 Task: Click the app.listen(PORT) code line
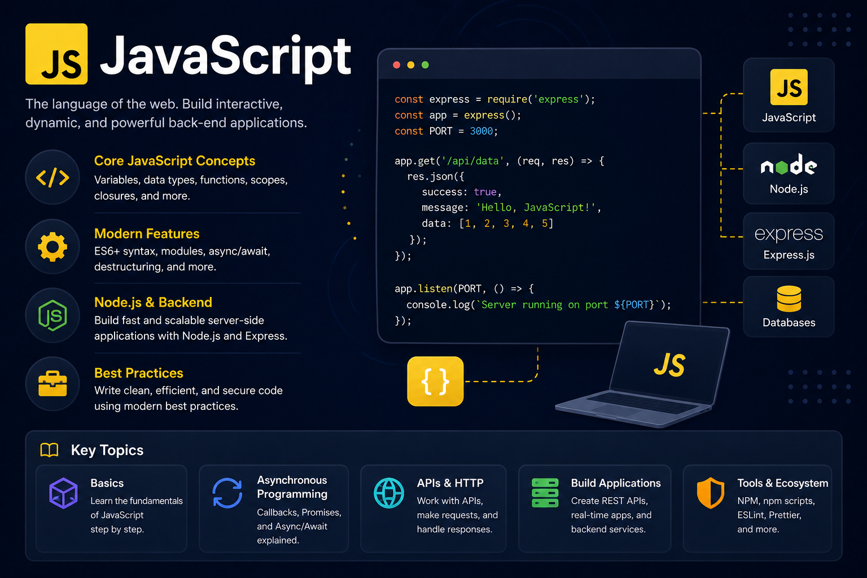(464, 288)
